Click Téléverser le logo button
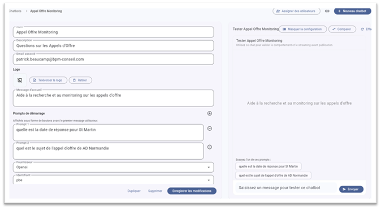The width and height of the screenshot is (381, 209). pyautogui.click(x=48, y=80)
